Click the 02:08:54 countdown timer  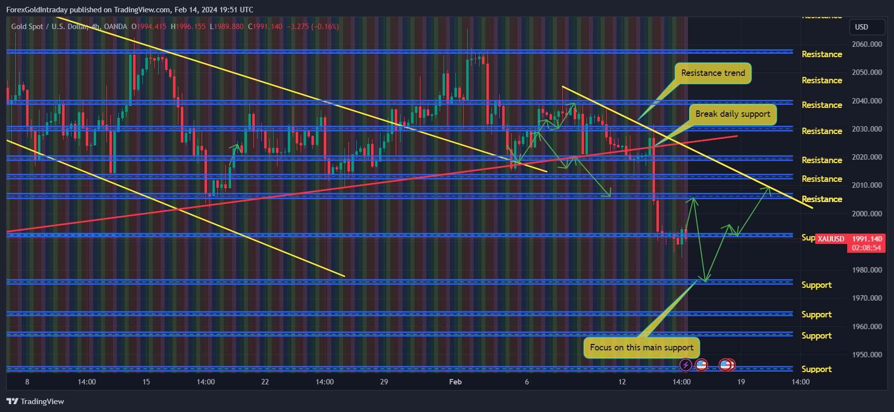866,248
